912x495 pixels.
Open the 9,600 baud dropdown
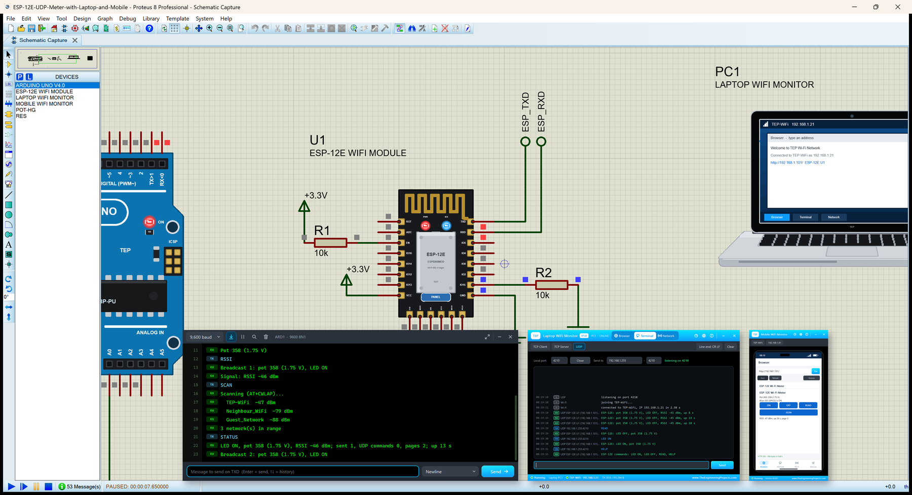(205, 337)
